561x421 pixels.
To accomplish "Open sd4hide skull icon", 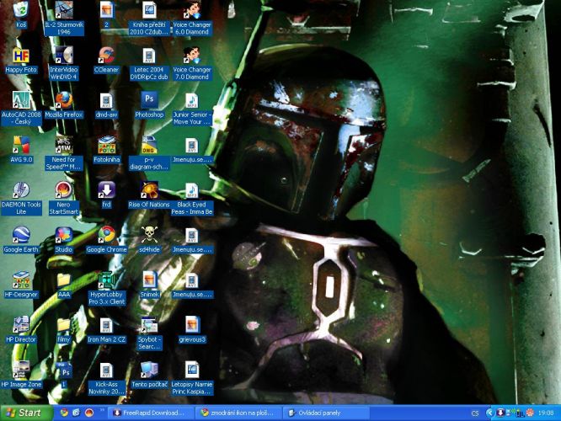I will pyautogui.click(x=149, y=240).
